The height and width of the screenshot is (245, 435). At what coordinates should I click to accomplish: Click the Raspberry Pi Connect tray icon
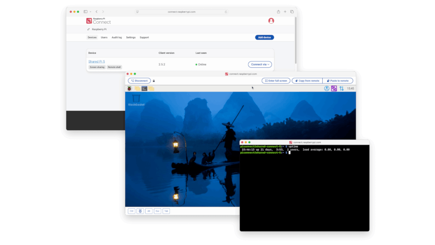(334, 89)
